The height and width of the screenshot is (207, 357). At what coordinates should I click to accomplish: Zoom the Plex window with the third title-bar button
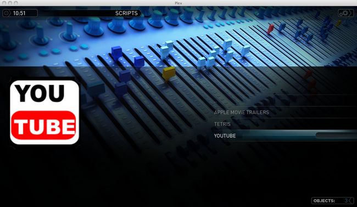(x=16, y=3)
